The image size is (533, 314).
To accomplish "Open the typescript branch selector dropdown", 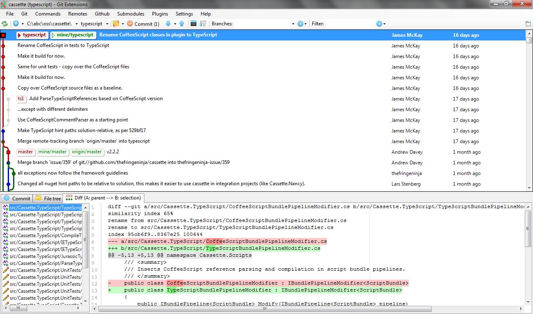I will [107, 24].
